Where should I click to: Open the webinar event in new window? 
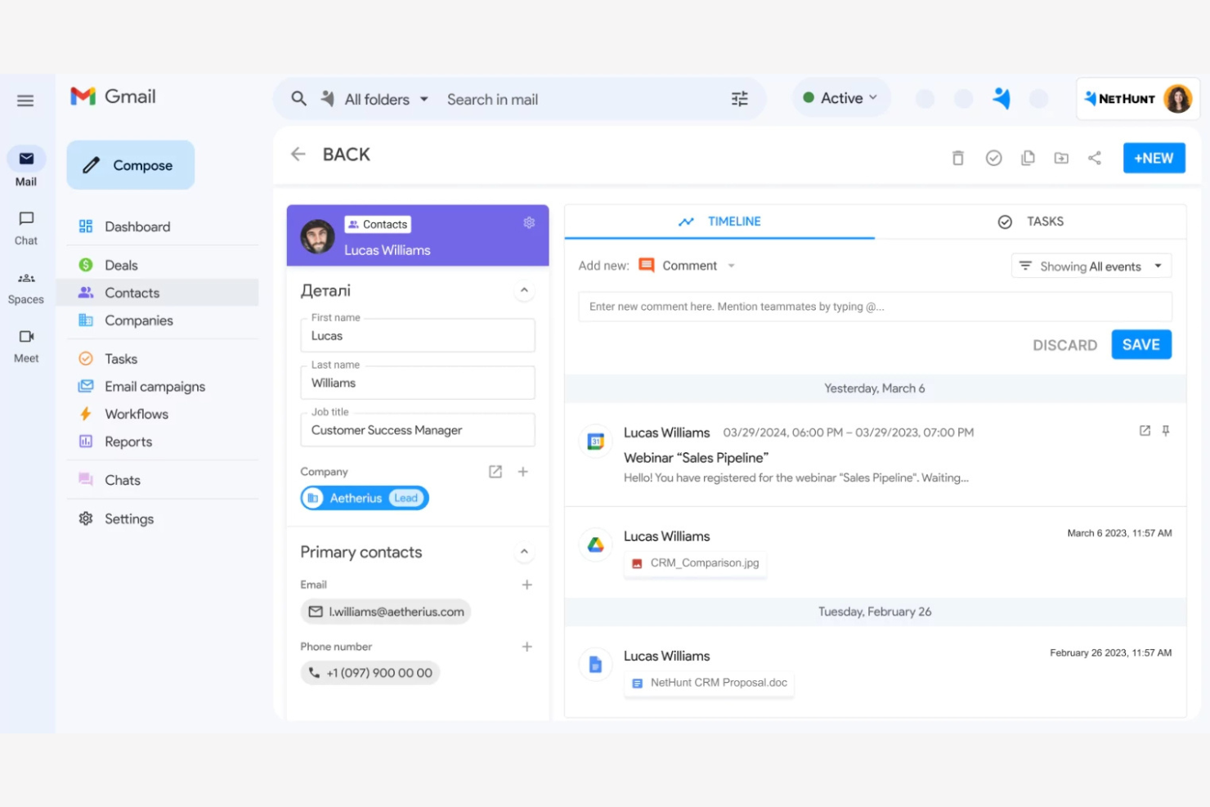1145,431
